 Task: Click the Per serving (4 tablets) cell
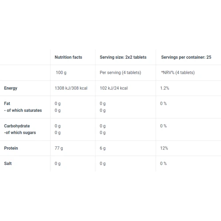(120, 72)
